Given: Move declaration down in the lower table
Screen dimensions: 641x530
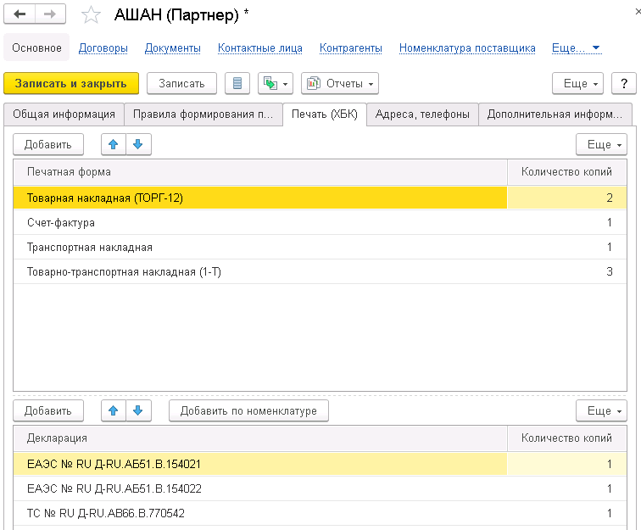Looking at the screenshot, I should [x=137, y=411].
